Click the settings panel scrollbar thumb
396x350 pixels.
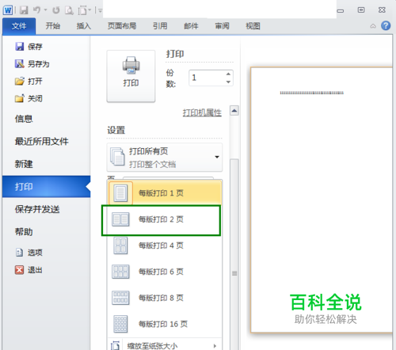pos(234,253)
